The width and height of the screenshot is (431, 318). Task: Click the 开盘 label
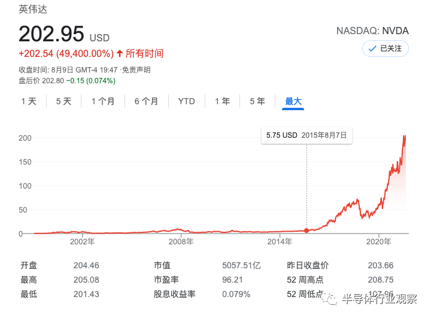click(29, 265)
